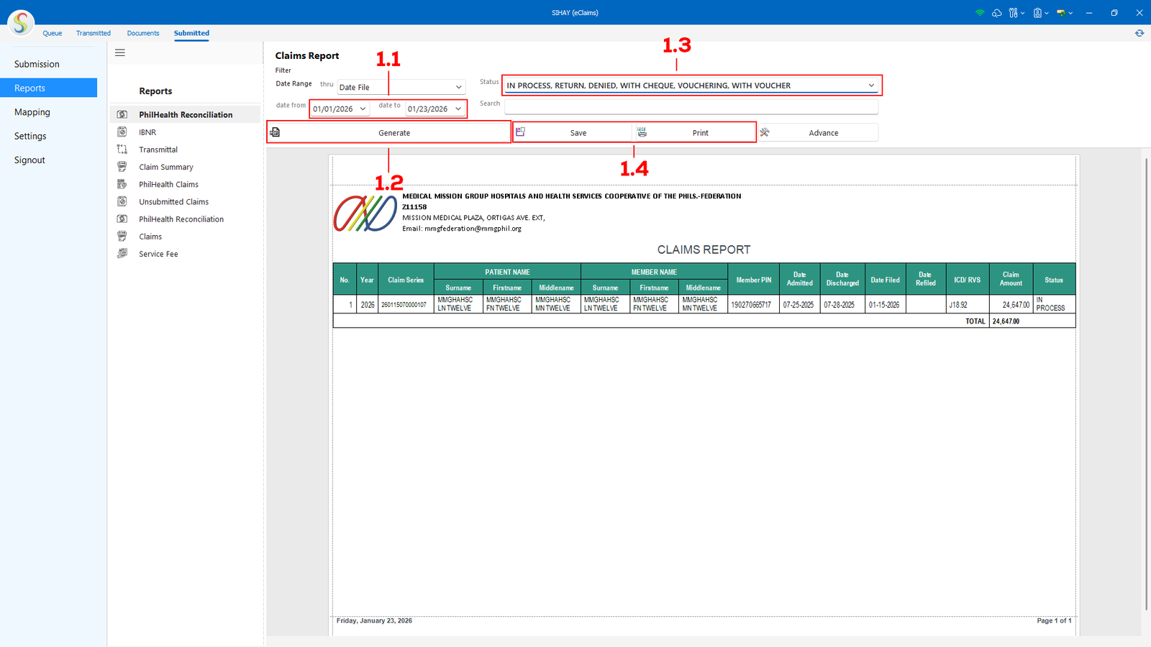
Task: Click into the Search input field
Action: [691, 106]
